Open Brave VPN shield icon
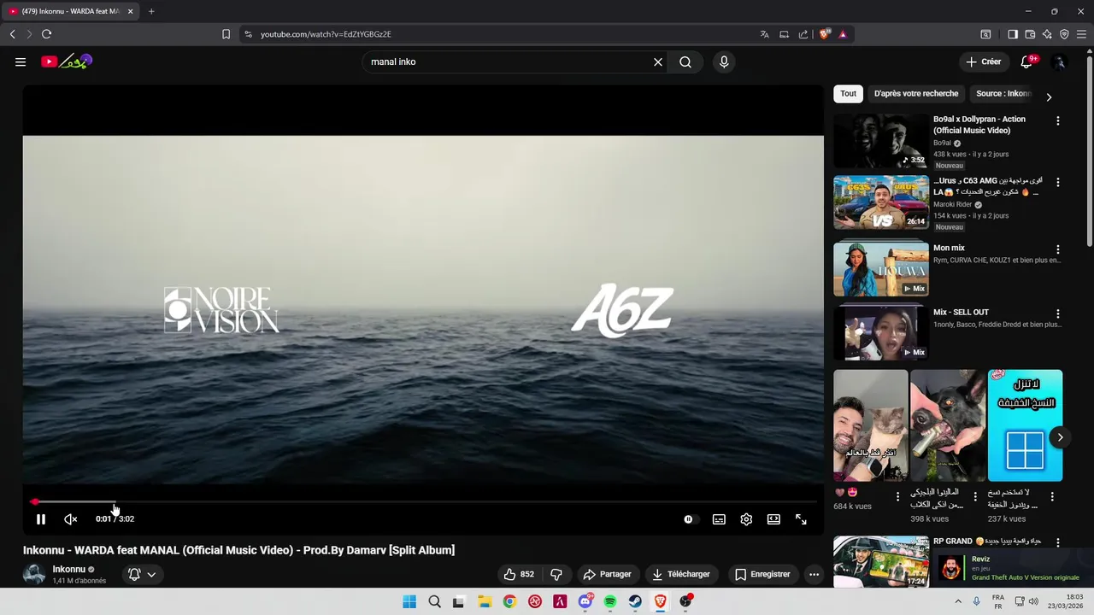The image size is (1094, 615). pyautogui.click(x=1064, y=34)
